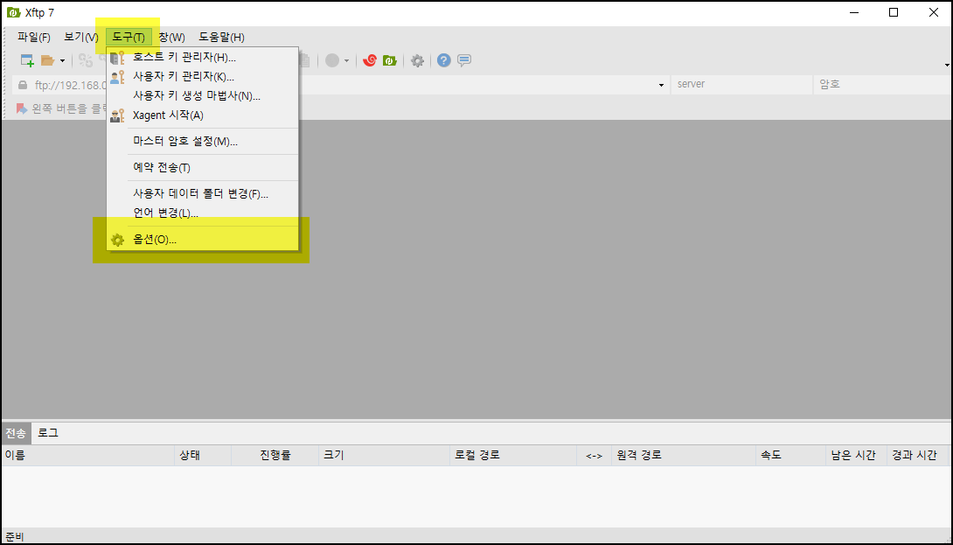The height and width of the screenshot is (545, 953).
Task: Select 언어 변경(L)... menu entry
Action: [x=202, y=213]
